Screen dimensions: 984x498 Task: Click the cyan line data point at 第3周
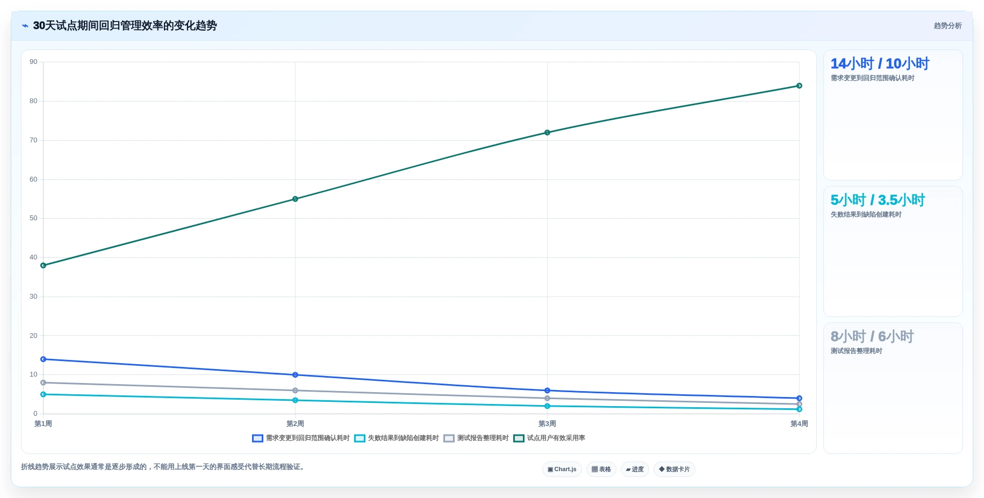[547, 406]
